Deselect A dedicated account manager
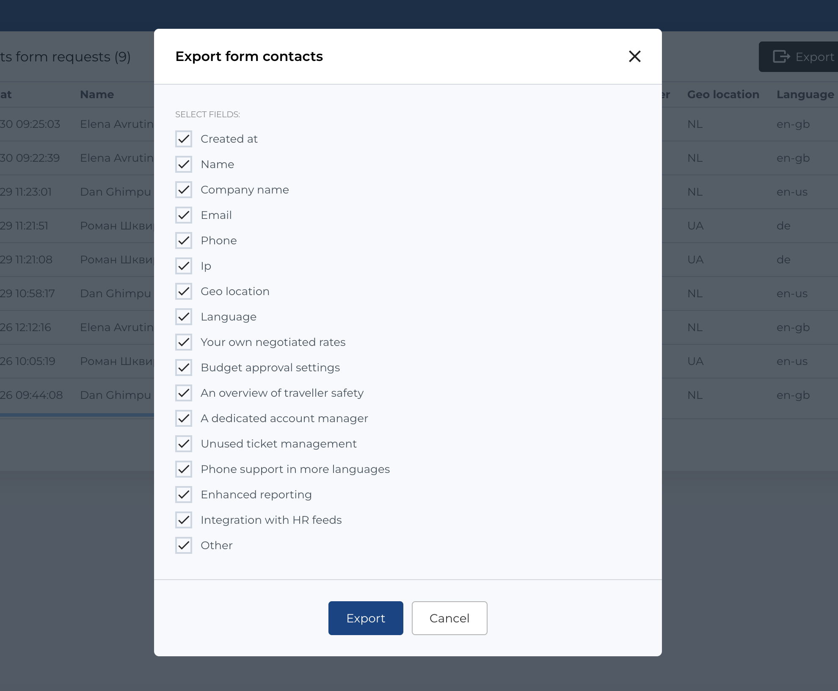Image resolution: width=838 pixels, height=691 pixels. point(184,418)
